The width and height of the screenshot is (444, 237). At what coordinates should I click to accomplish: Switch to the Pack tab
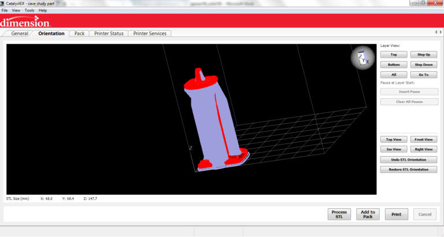coord(79,34)
